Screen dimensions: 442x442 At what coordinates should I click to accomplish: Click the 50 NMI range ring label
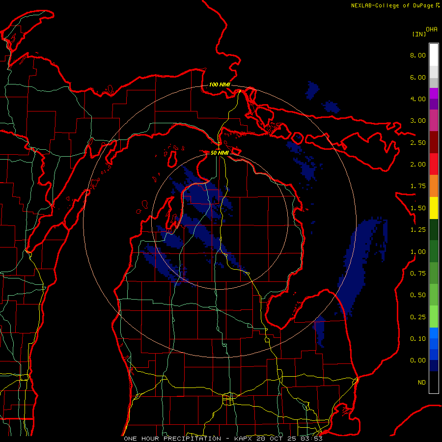220,153
